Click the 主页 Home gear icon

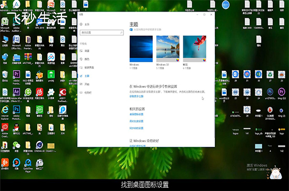pyautogui.click(x=81, y=24)
